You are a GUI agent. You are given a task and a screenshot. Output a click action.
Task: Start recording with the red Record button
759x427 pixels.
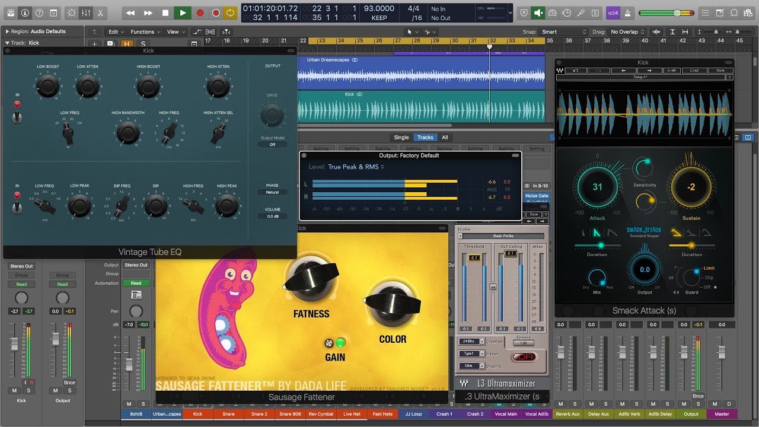tap(200, 12)
